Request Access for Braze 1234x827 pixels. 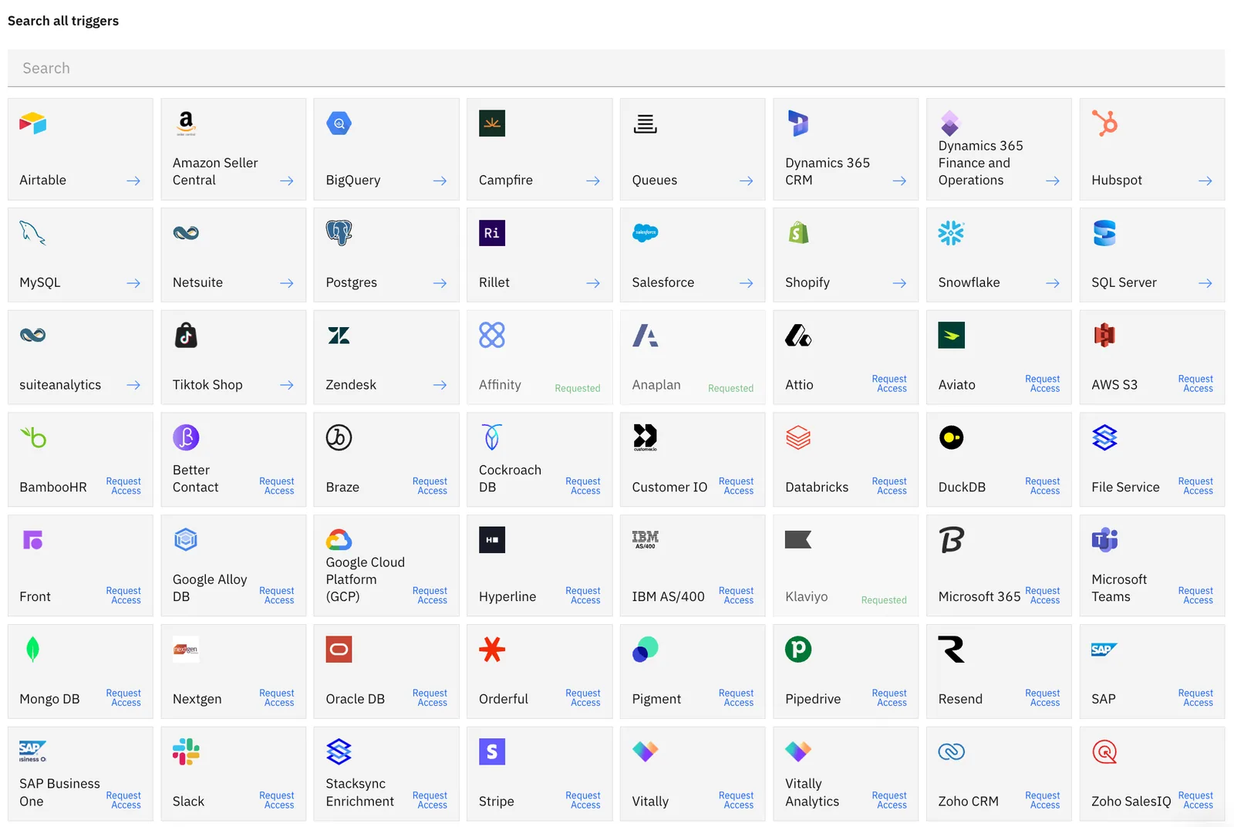click(x=430, y=486)
